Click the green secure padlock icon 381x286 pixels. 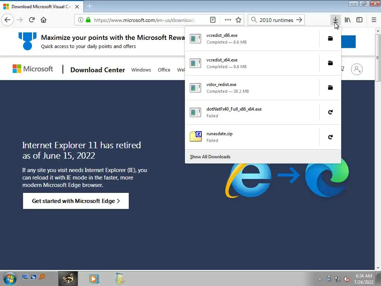88,20
